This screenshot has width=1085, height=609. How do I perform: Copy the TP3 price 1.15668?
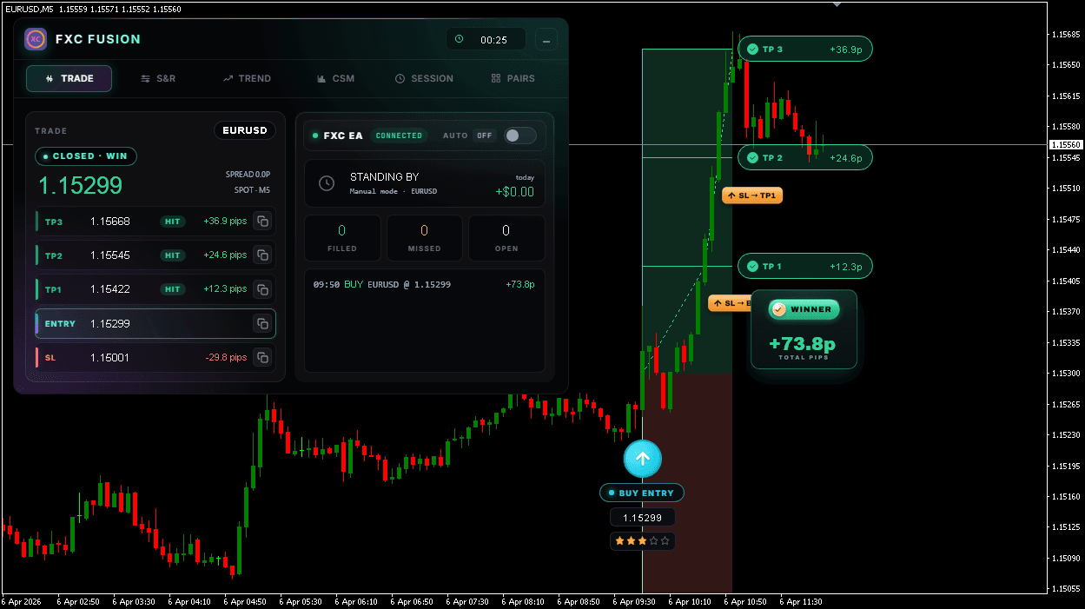[261, 222]
